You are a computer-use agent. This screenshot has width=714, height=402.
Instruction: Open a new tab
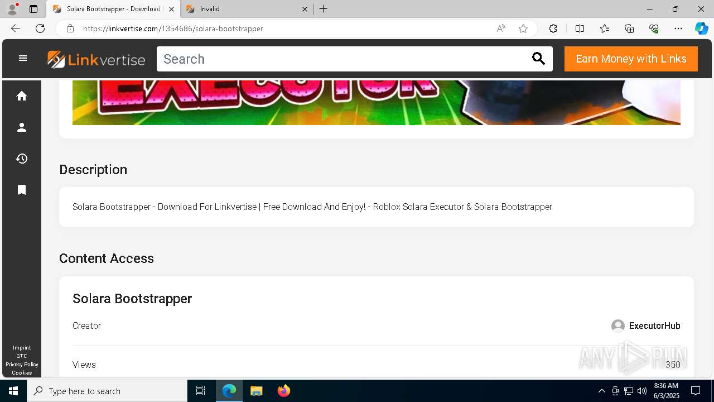324,9
